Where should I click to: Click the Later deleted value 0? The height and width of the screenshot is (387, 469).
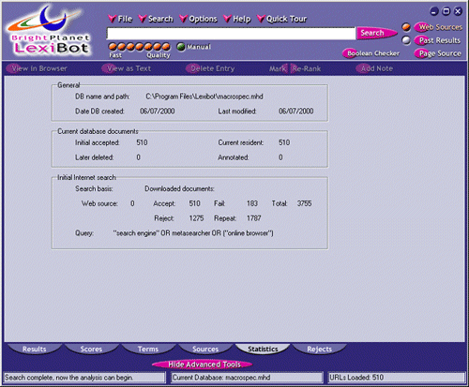(x=139, y=157)
